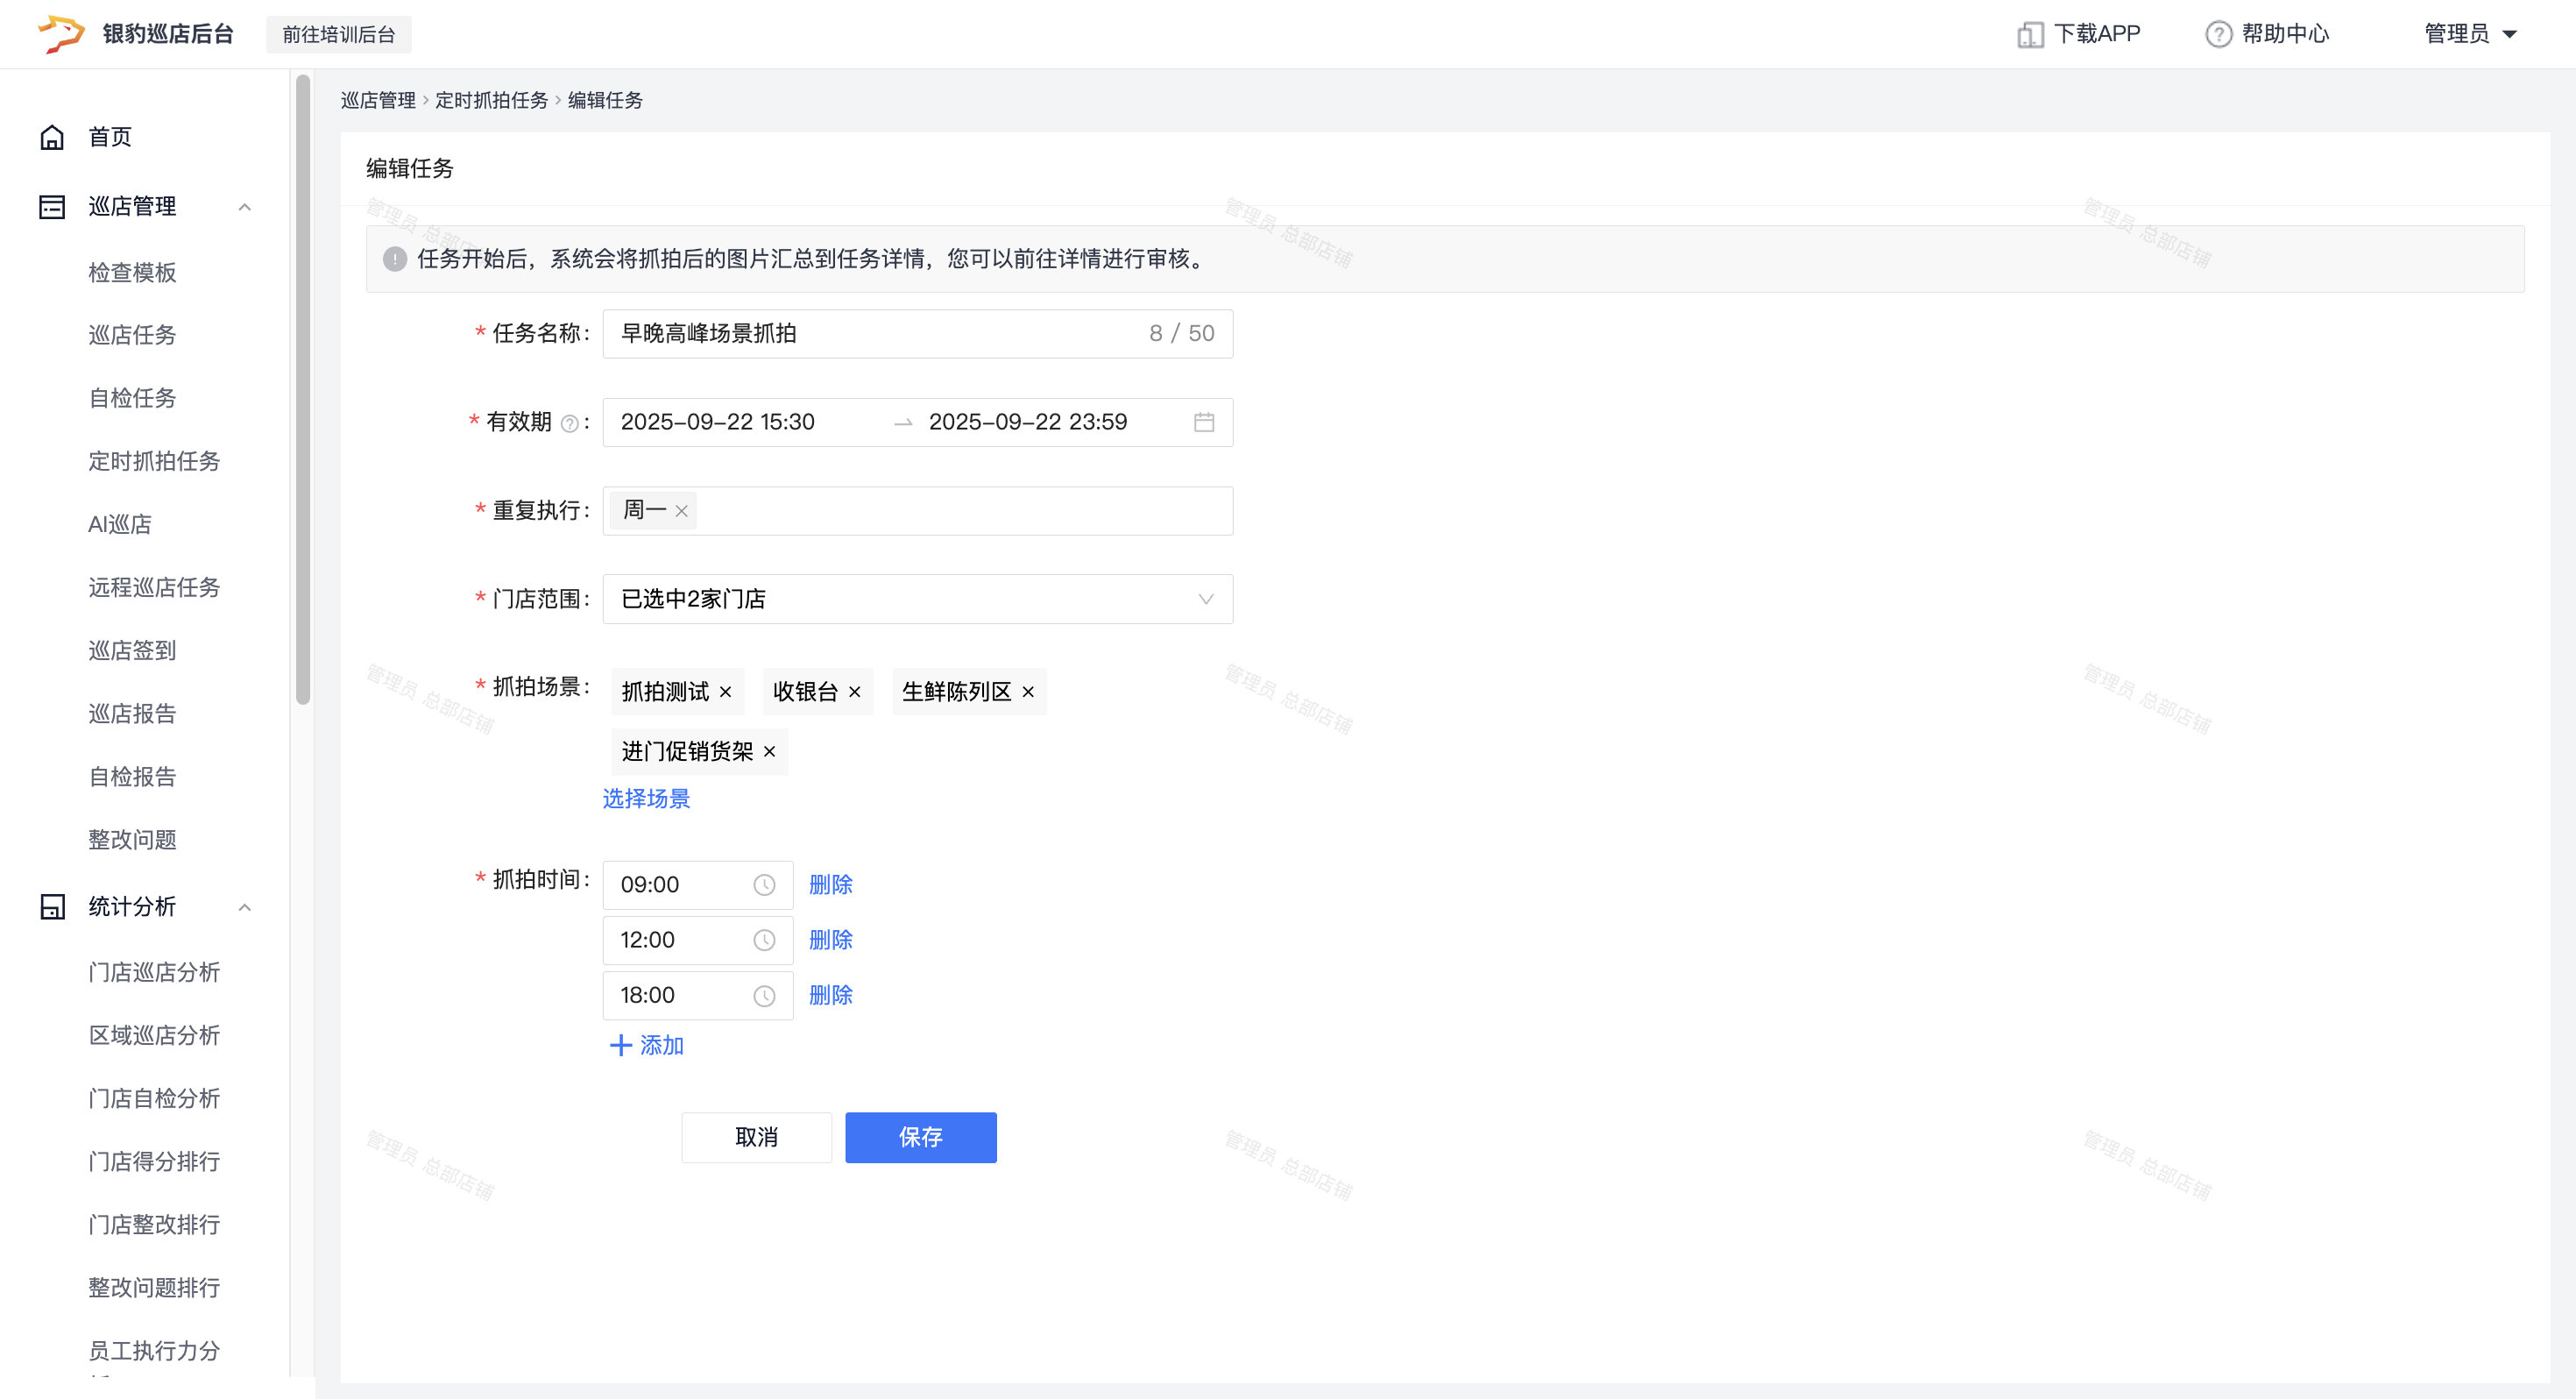This screenshot has height=1399, width=2576.
Task: Remove the 周一 repeat tag
Action: (x=682, y=511)
